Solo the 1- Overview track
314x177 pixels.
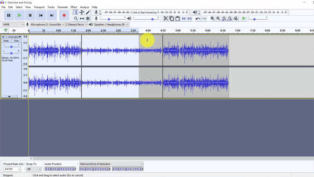16,41
